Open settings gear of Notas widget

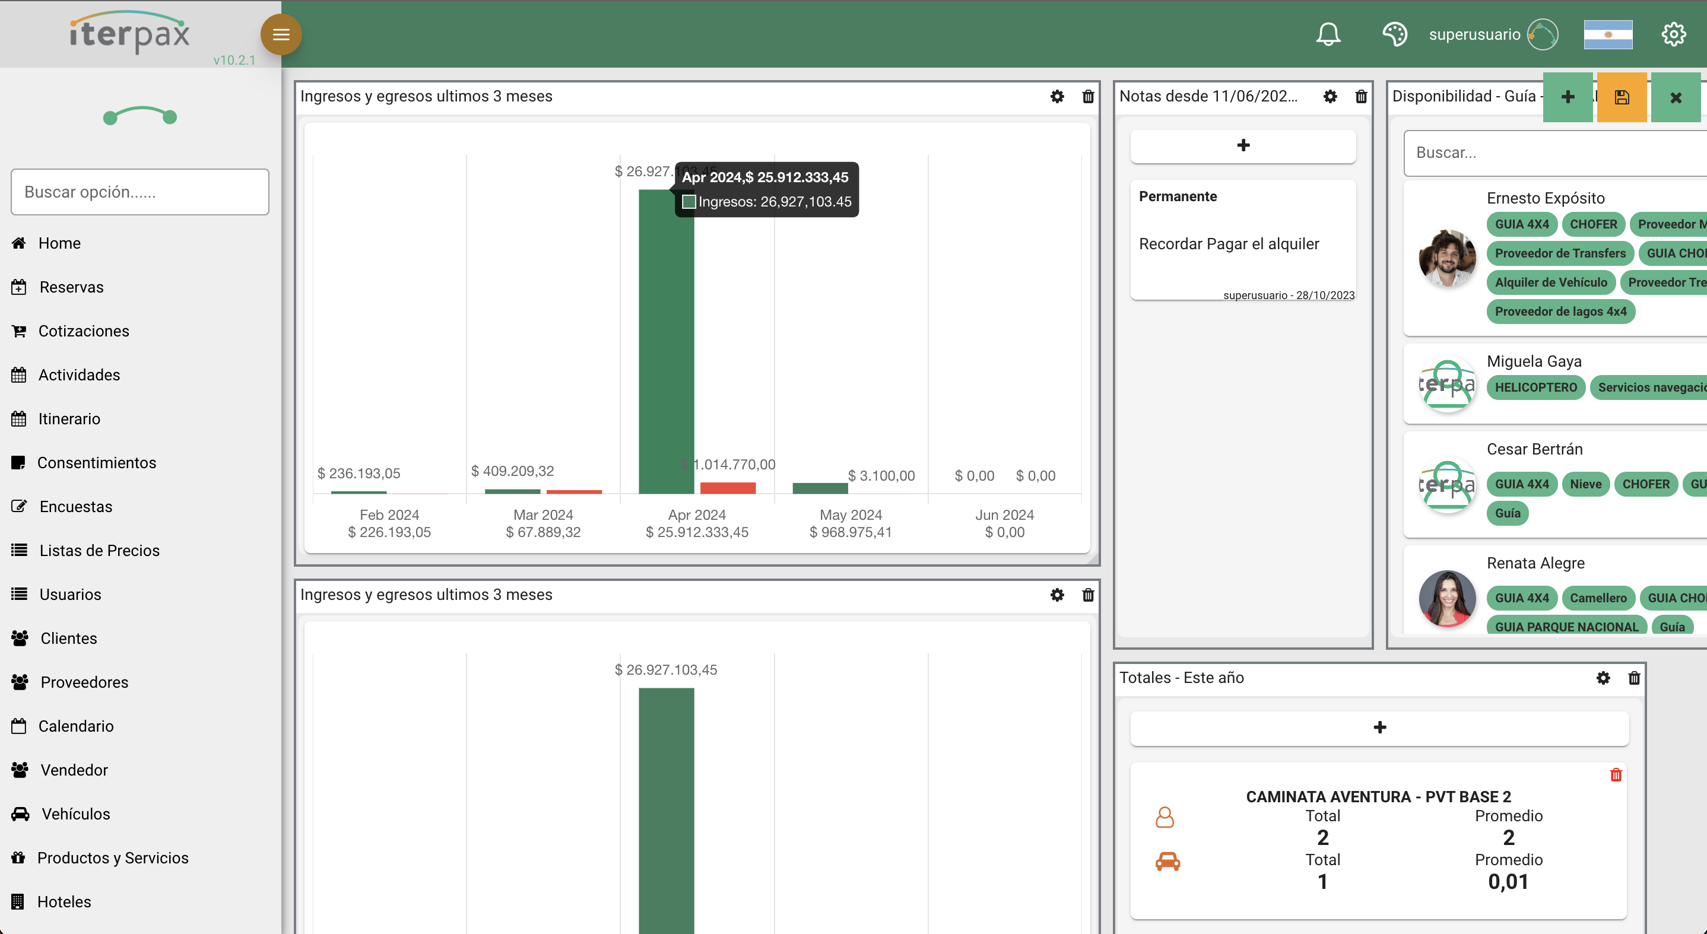tap(1330, 97)
